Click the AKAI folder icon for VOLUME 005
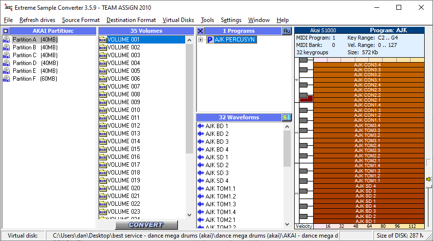This screenshot has height=241, width=433. point(103,71)
